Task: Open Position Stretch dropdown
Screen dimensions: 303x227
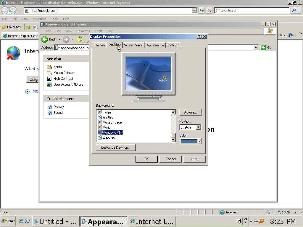Action: [x=199, y=127]
